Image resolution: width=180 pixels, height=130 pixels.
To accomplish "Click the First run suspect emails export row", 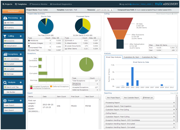I will coord(64,106).
